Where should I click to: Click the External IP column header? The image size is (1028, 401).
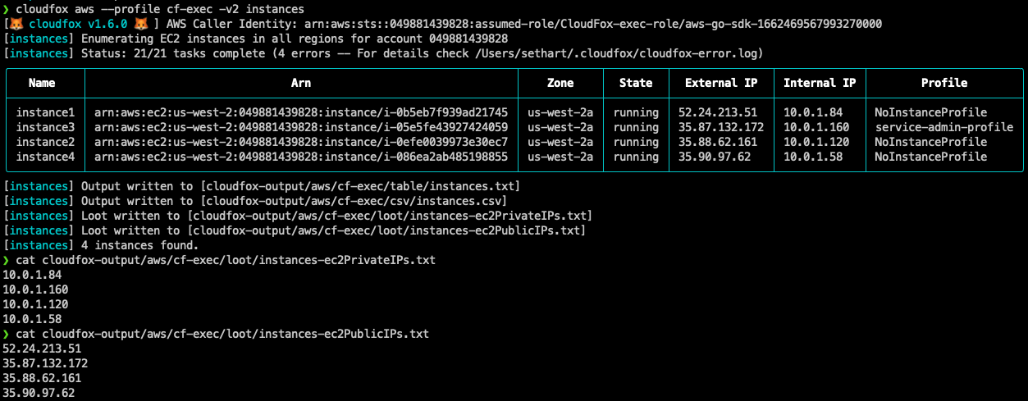coord(721,83)
